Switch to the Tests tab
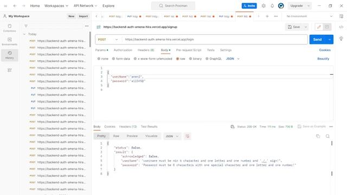 pyautogui.click(x=211, y=50)
